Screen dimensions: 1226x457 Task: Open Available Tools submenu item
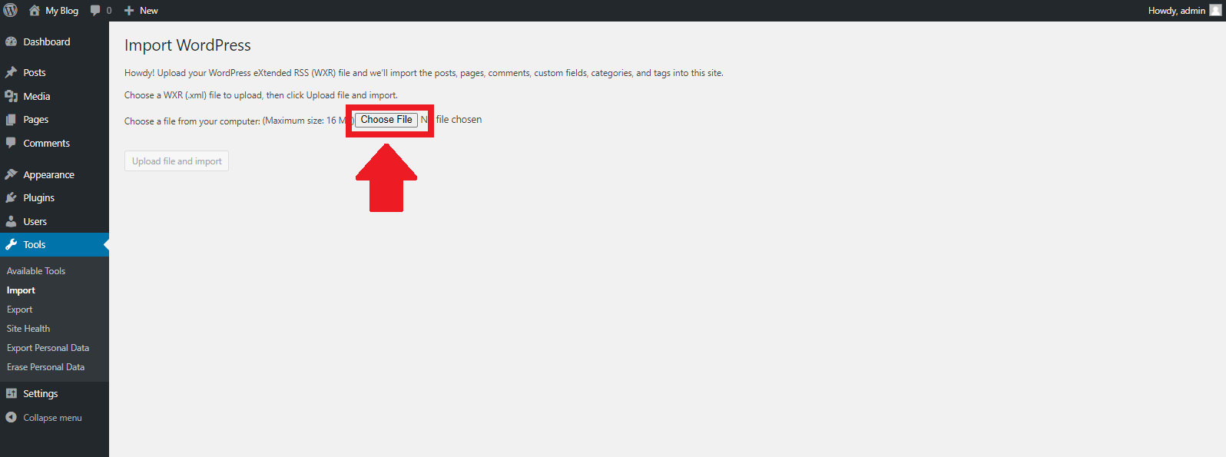pyautogui.click(x=36, y=271)
